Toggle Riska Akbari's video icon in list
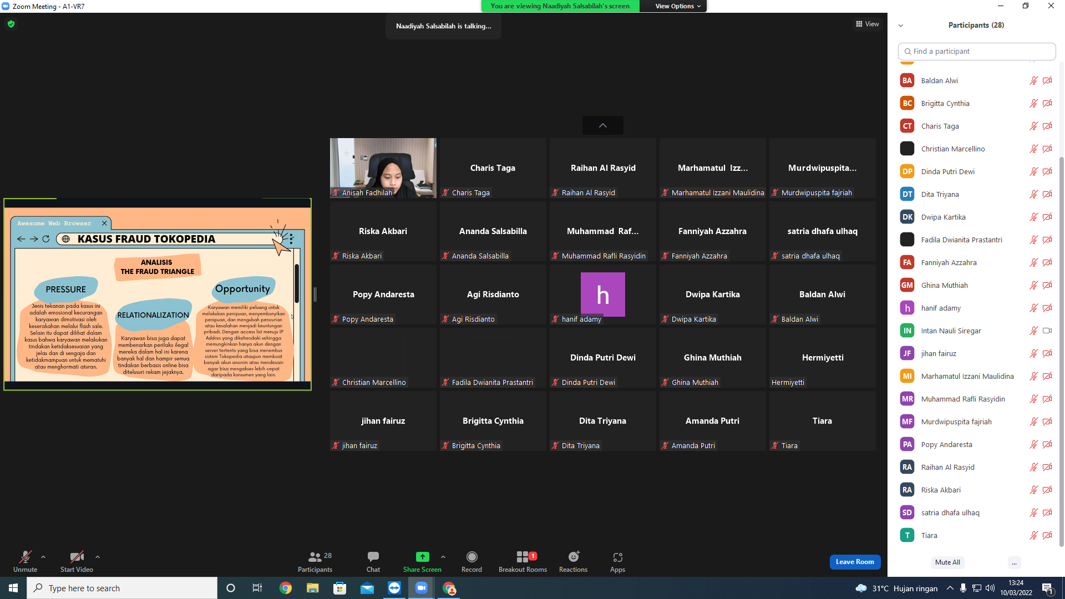The height and width of the screenshot is (599, 1065). (1047, 490)
